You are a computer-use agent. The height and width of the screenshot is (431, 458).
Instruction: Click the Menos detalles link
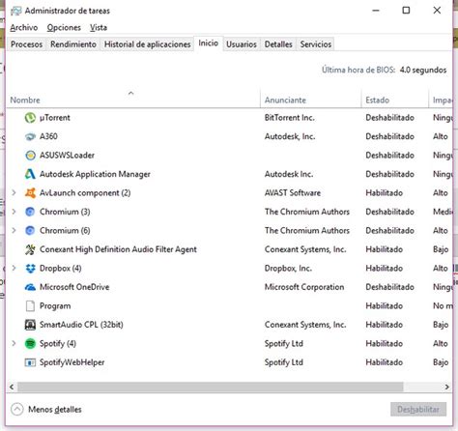tap(55, 410)
